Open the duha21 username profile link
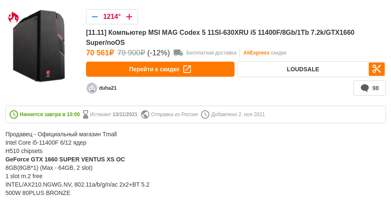391x200 pixels. click(108, 88)
